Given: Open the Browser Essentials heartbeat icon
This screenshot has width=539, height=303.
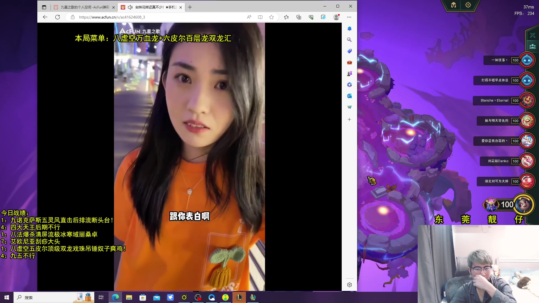Looking at the screenshot, I should click(311, 17).
